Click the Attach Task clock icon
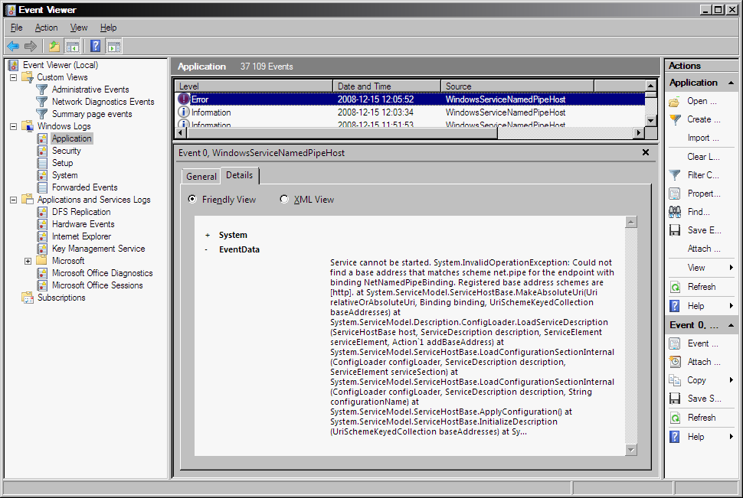 pos(675,362)
